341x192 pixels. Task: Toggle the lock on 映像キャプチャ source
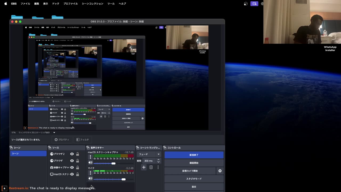[x=78, y=167]
